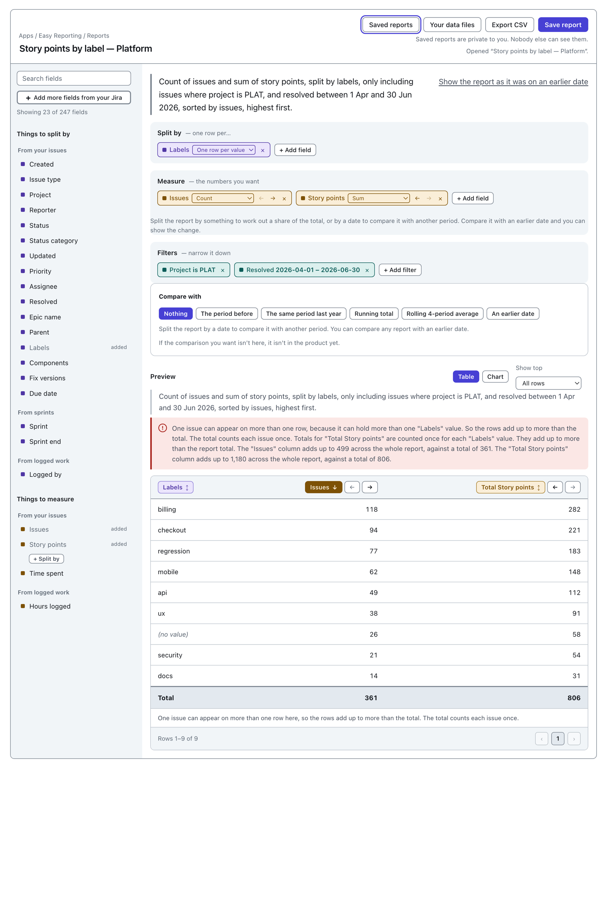607x911 pixels.
Task: Open Story points Sum aggregation dropdown
Action: point(379,198)
